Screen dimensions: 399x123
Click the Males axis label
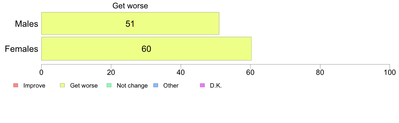point(27,24)
